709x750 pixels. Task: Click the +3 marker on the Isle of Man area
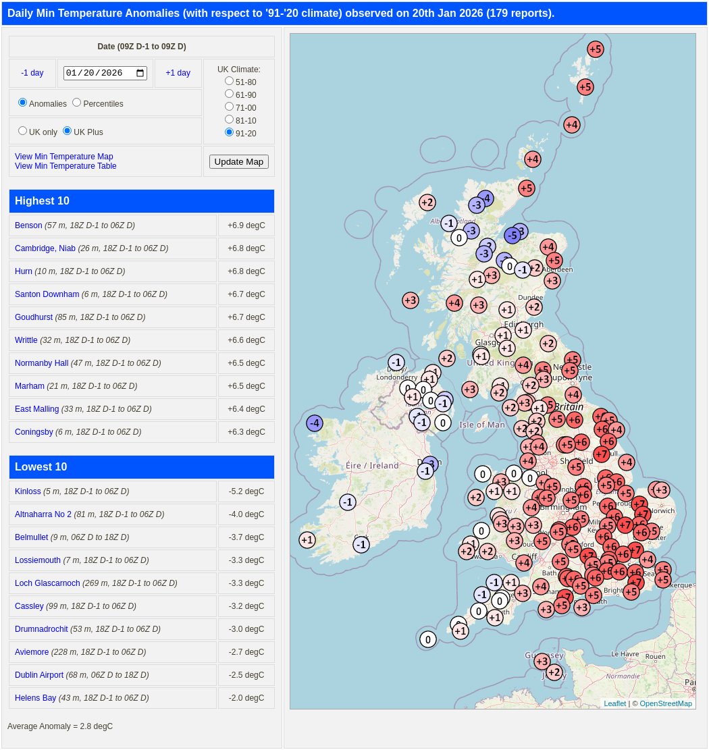pyautogui.click(x=470, y=390)
